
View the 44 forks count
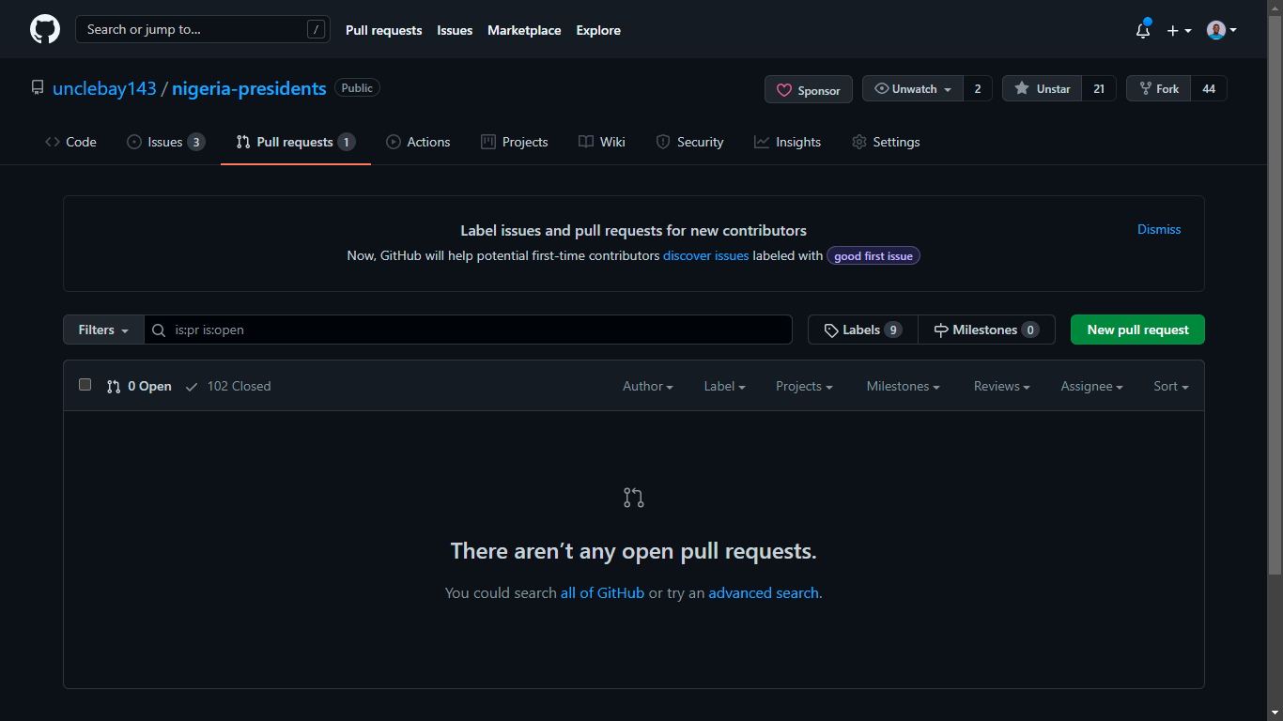tap(1209, 88)
